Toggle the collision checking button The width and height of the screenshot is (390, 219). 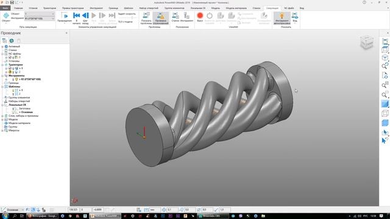point(161,18)
